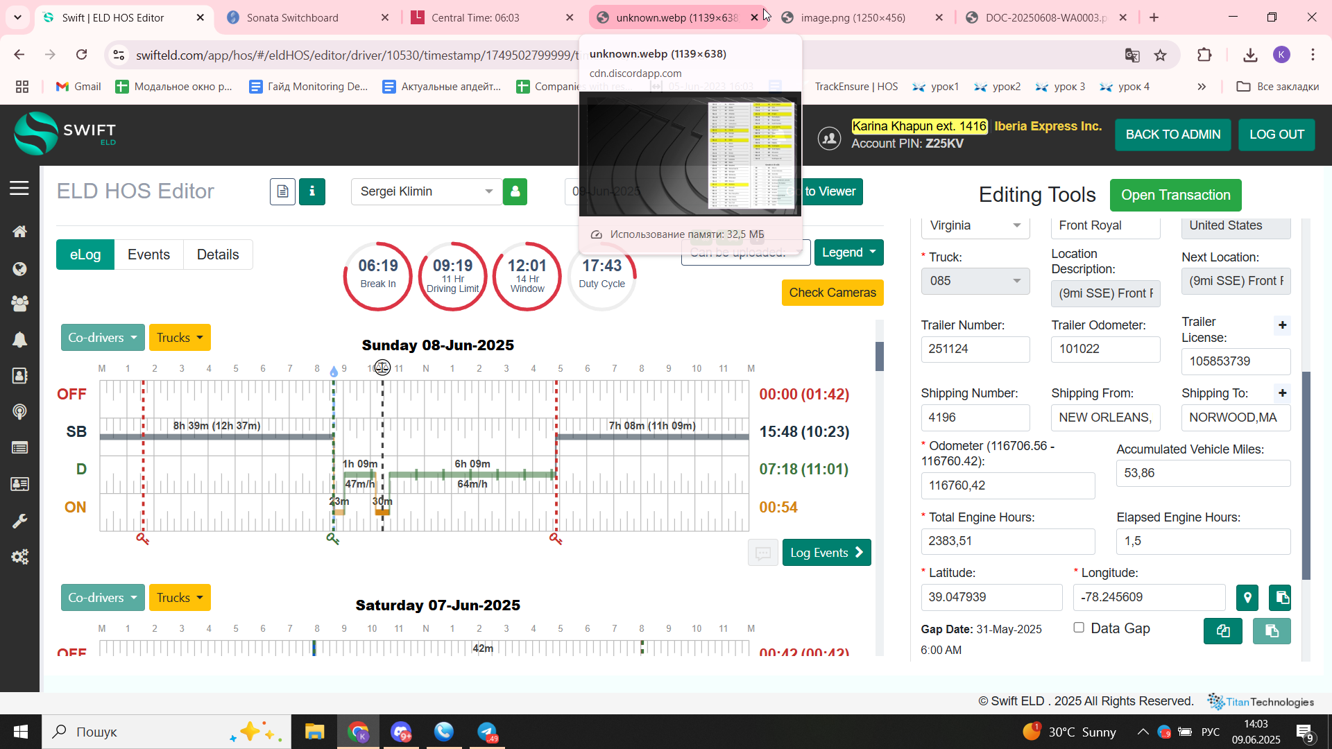Viewport: 1332px width, 749px height.
Task: Click the Trailer Number input field
Action: [x=975, y=349]
